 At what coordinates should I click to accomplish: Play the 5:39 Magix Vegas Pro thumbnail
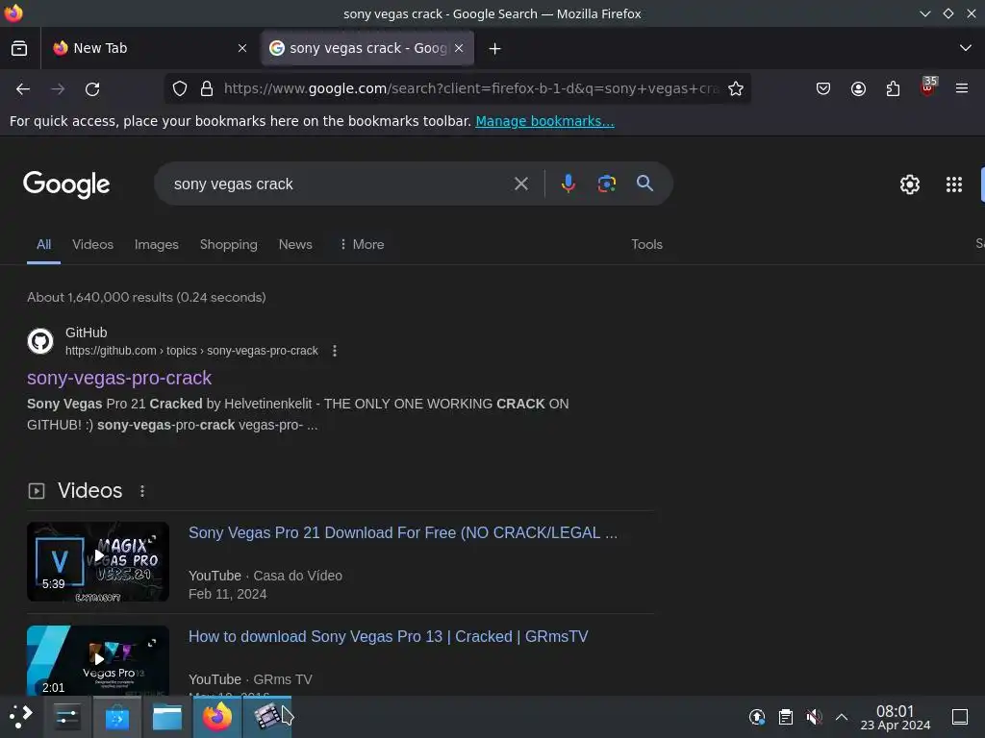(98, 561)
